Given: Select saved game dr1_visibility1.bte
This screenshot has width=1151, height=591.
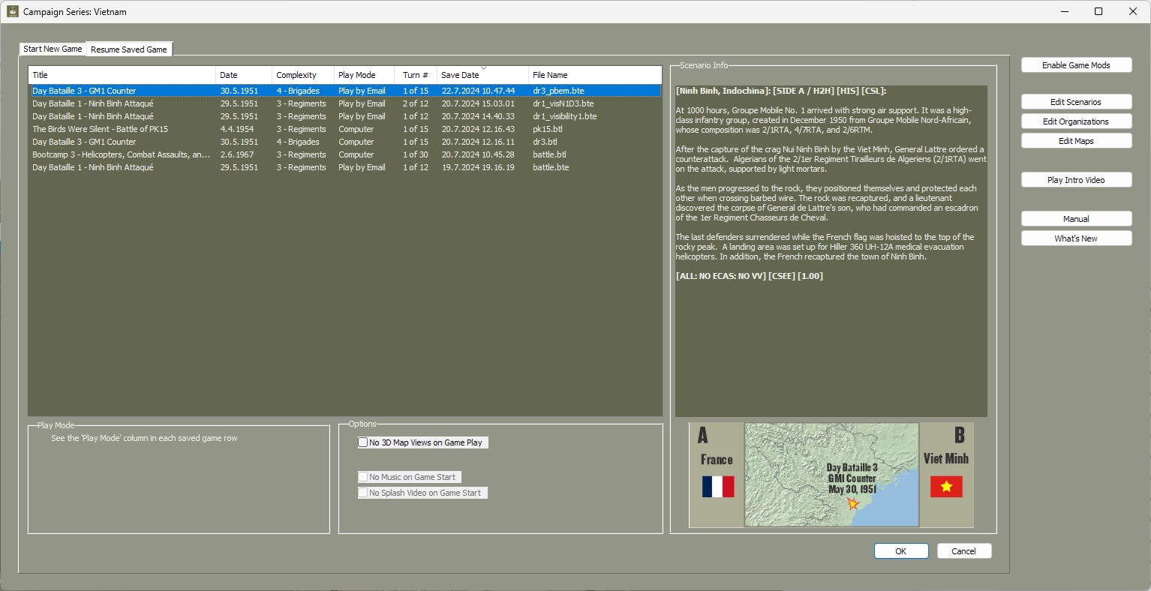Looking at the screenshot, I should coord(345,116).
